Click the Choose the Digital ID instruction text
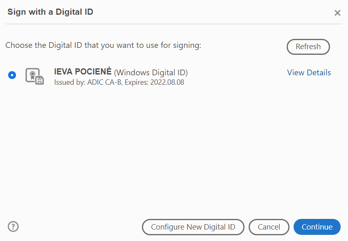Viewport: 348px width, 241px height. coord(103,45)
